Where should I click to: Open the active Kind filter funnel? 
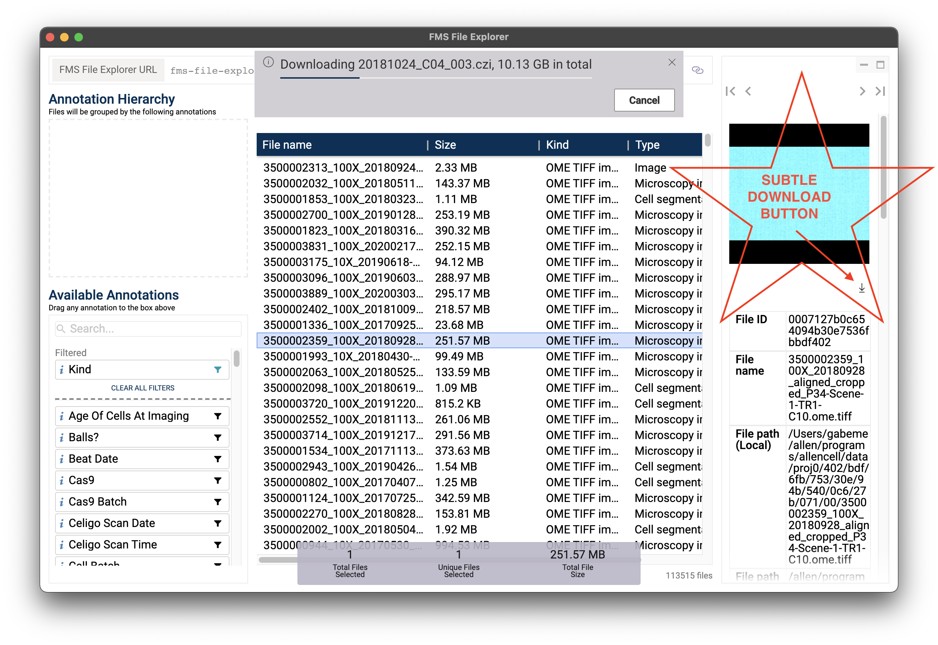point(217,369)
